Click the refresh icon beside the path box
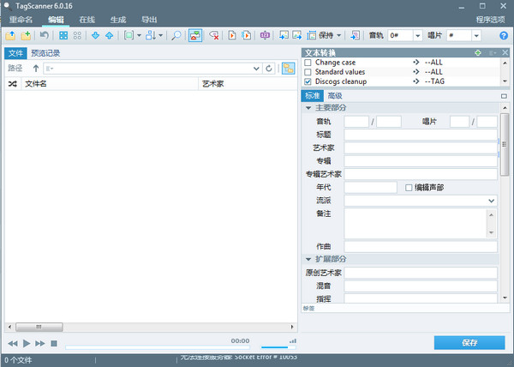 269,69
